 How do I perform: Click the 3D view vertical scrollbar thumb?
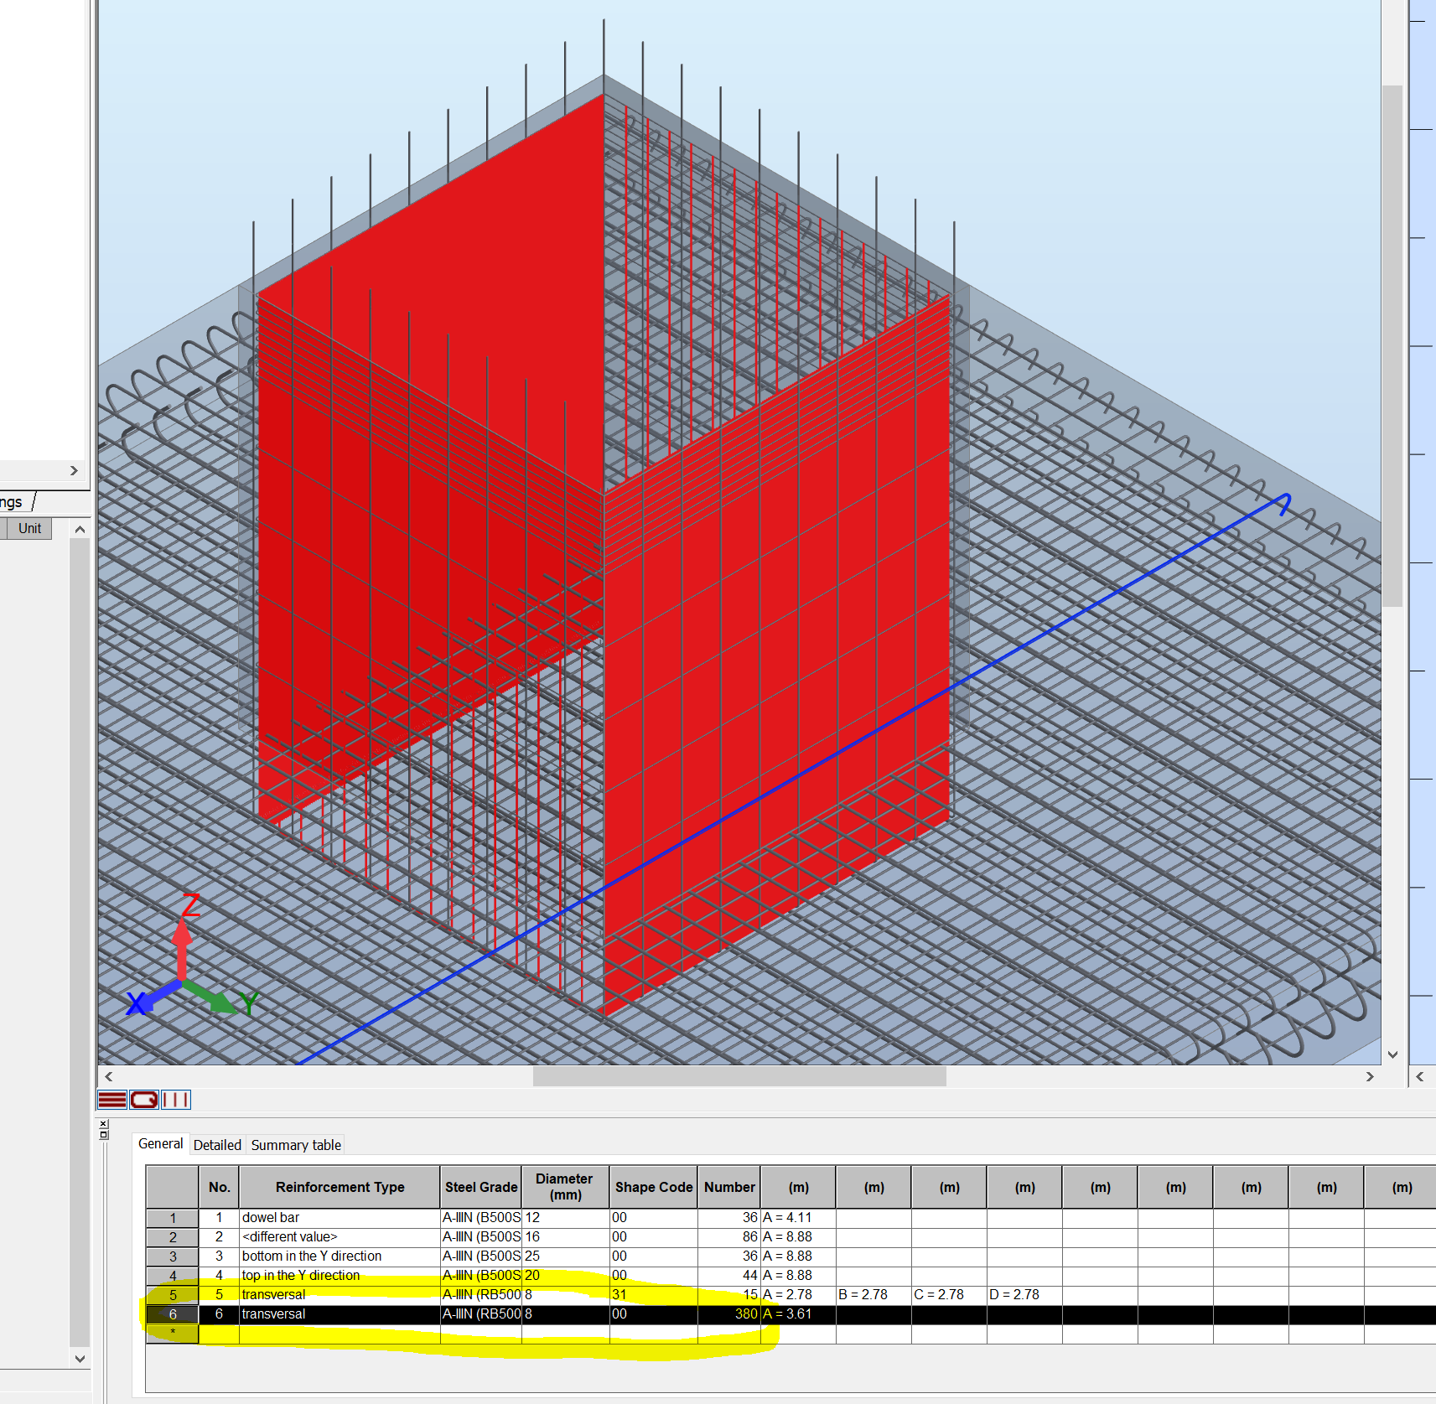tap(1392, 345)
